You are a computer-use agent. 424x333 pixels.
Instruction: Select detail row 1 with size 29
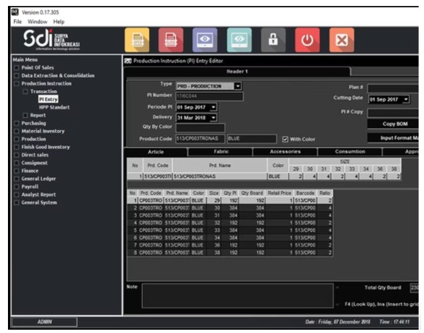coord(230,200)
